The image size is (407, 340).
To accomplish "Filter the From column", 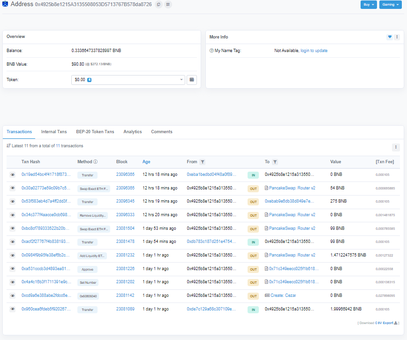I will [x=202, y=162].
